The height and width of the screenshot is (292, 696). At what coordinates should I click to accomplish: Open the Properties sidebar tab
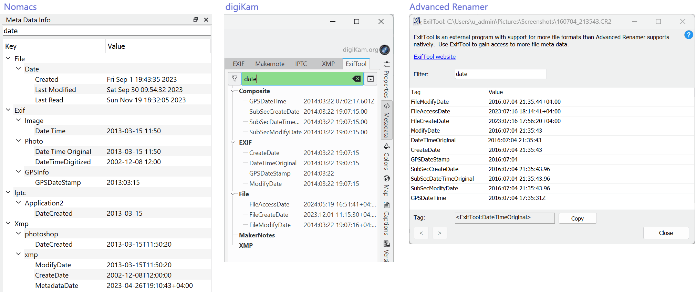(x=386, y=80)
